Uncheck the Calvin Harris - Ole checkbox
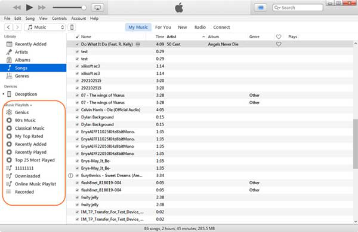The width and height of the screenshot is (358, 232). (x=77, y=110)
